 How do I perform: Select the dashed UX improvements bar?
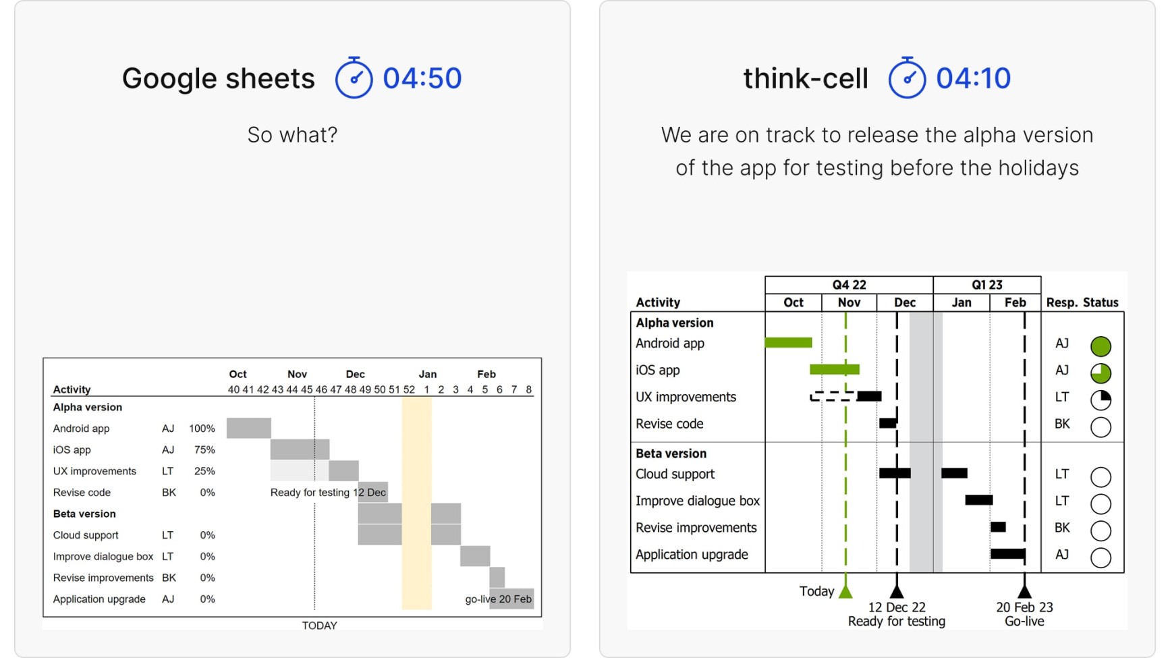pyautogui.click(x=833, y=396)
